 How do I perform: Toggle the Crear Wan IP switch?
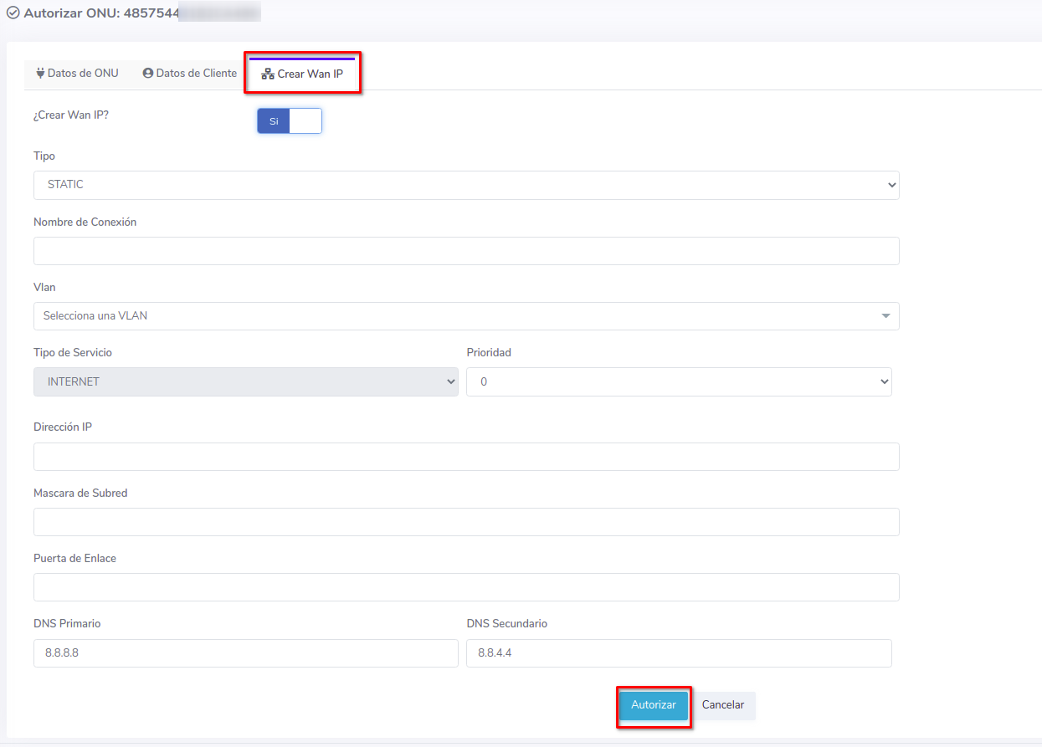289,121
